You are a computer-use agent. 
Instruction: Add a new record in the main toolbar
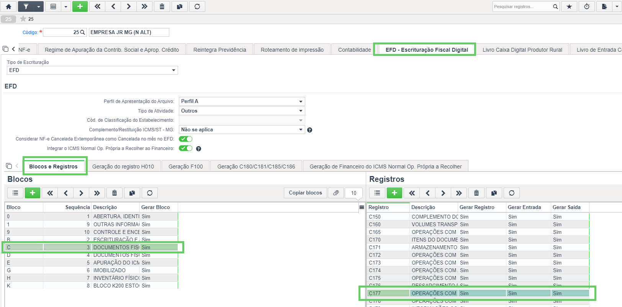click(x=80, y=7)
